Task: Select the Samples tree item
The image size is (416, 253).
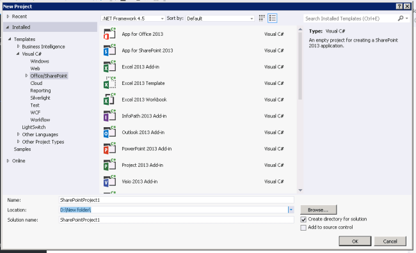Action: click(x=22, y=149)
